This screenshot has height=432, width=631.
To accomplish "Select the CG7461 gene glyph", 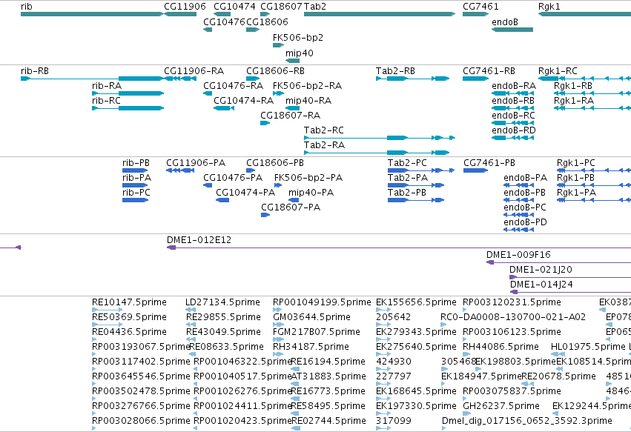I will click(x=476, y=14).
